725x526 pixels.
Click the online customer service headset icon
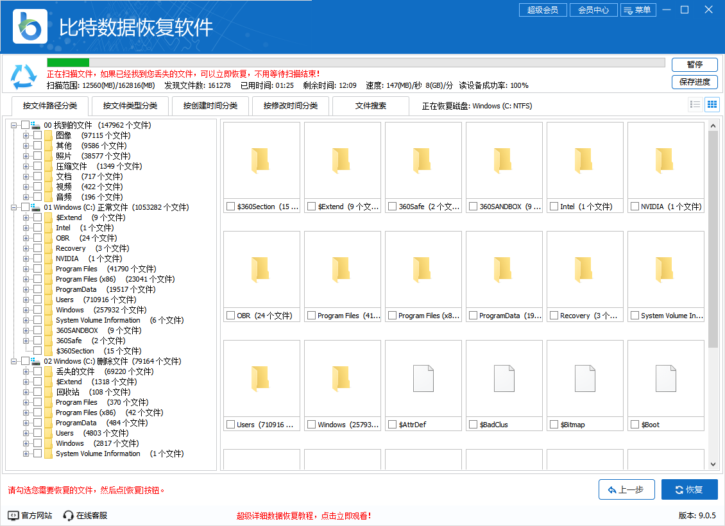click(69, 515)
